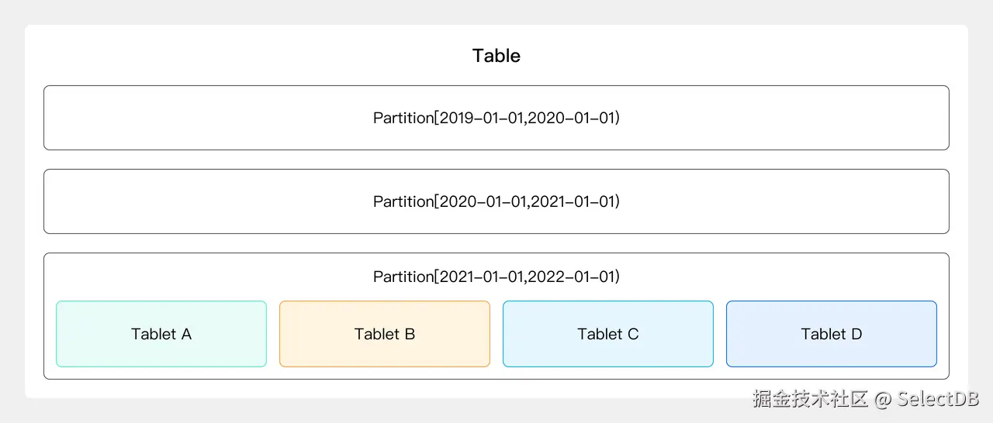Select the orange Tablet B box

385,334
